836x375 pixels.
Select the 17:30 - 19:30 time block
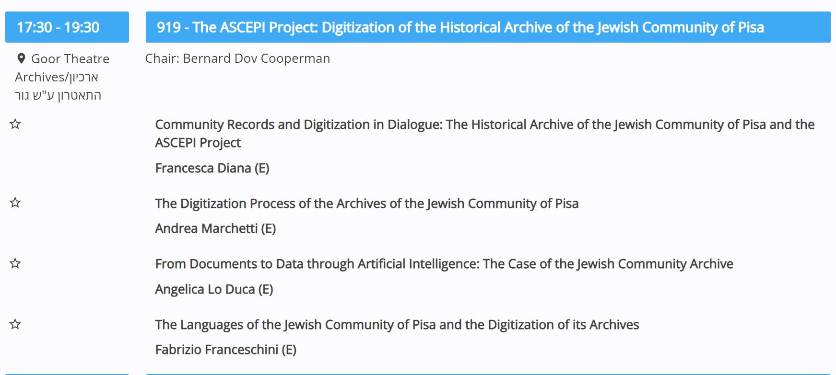pos(67,27)
